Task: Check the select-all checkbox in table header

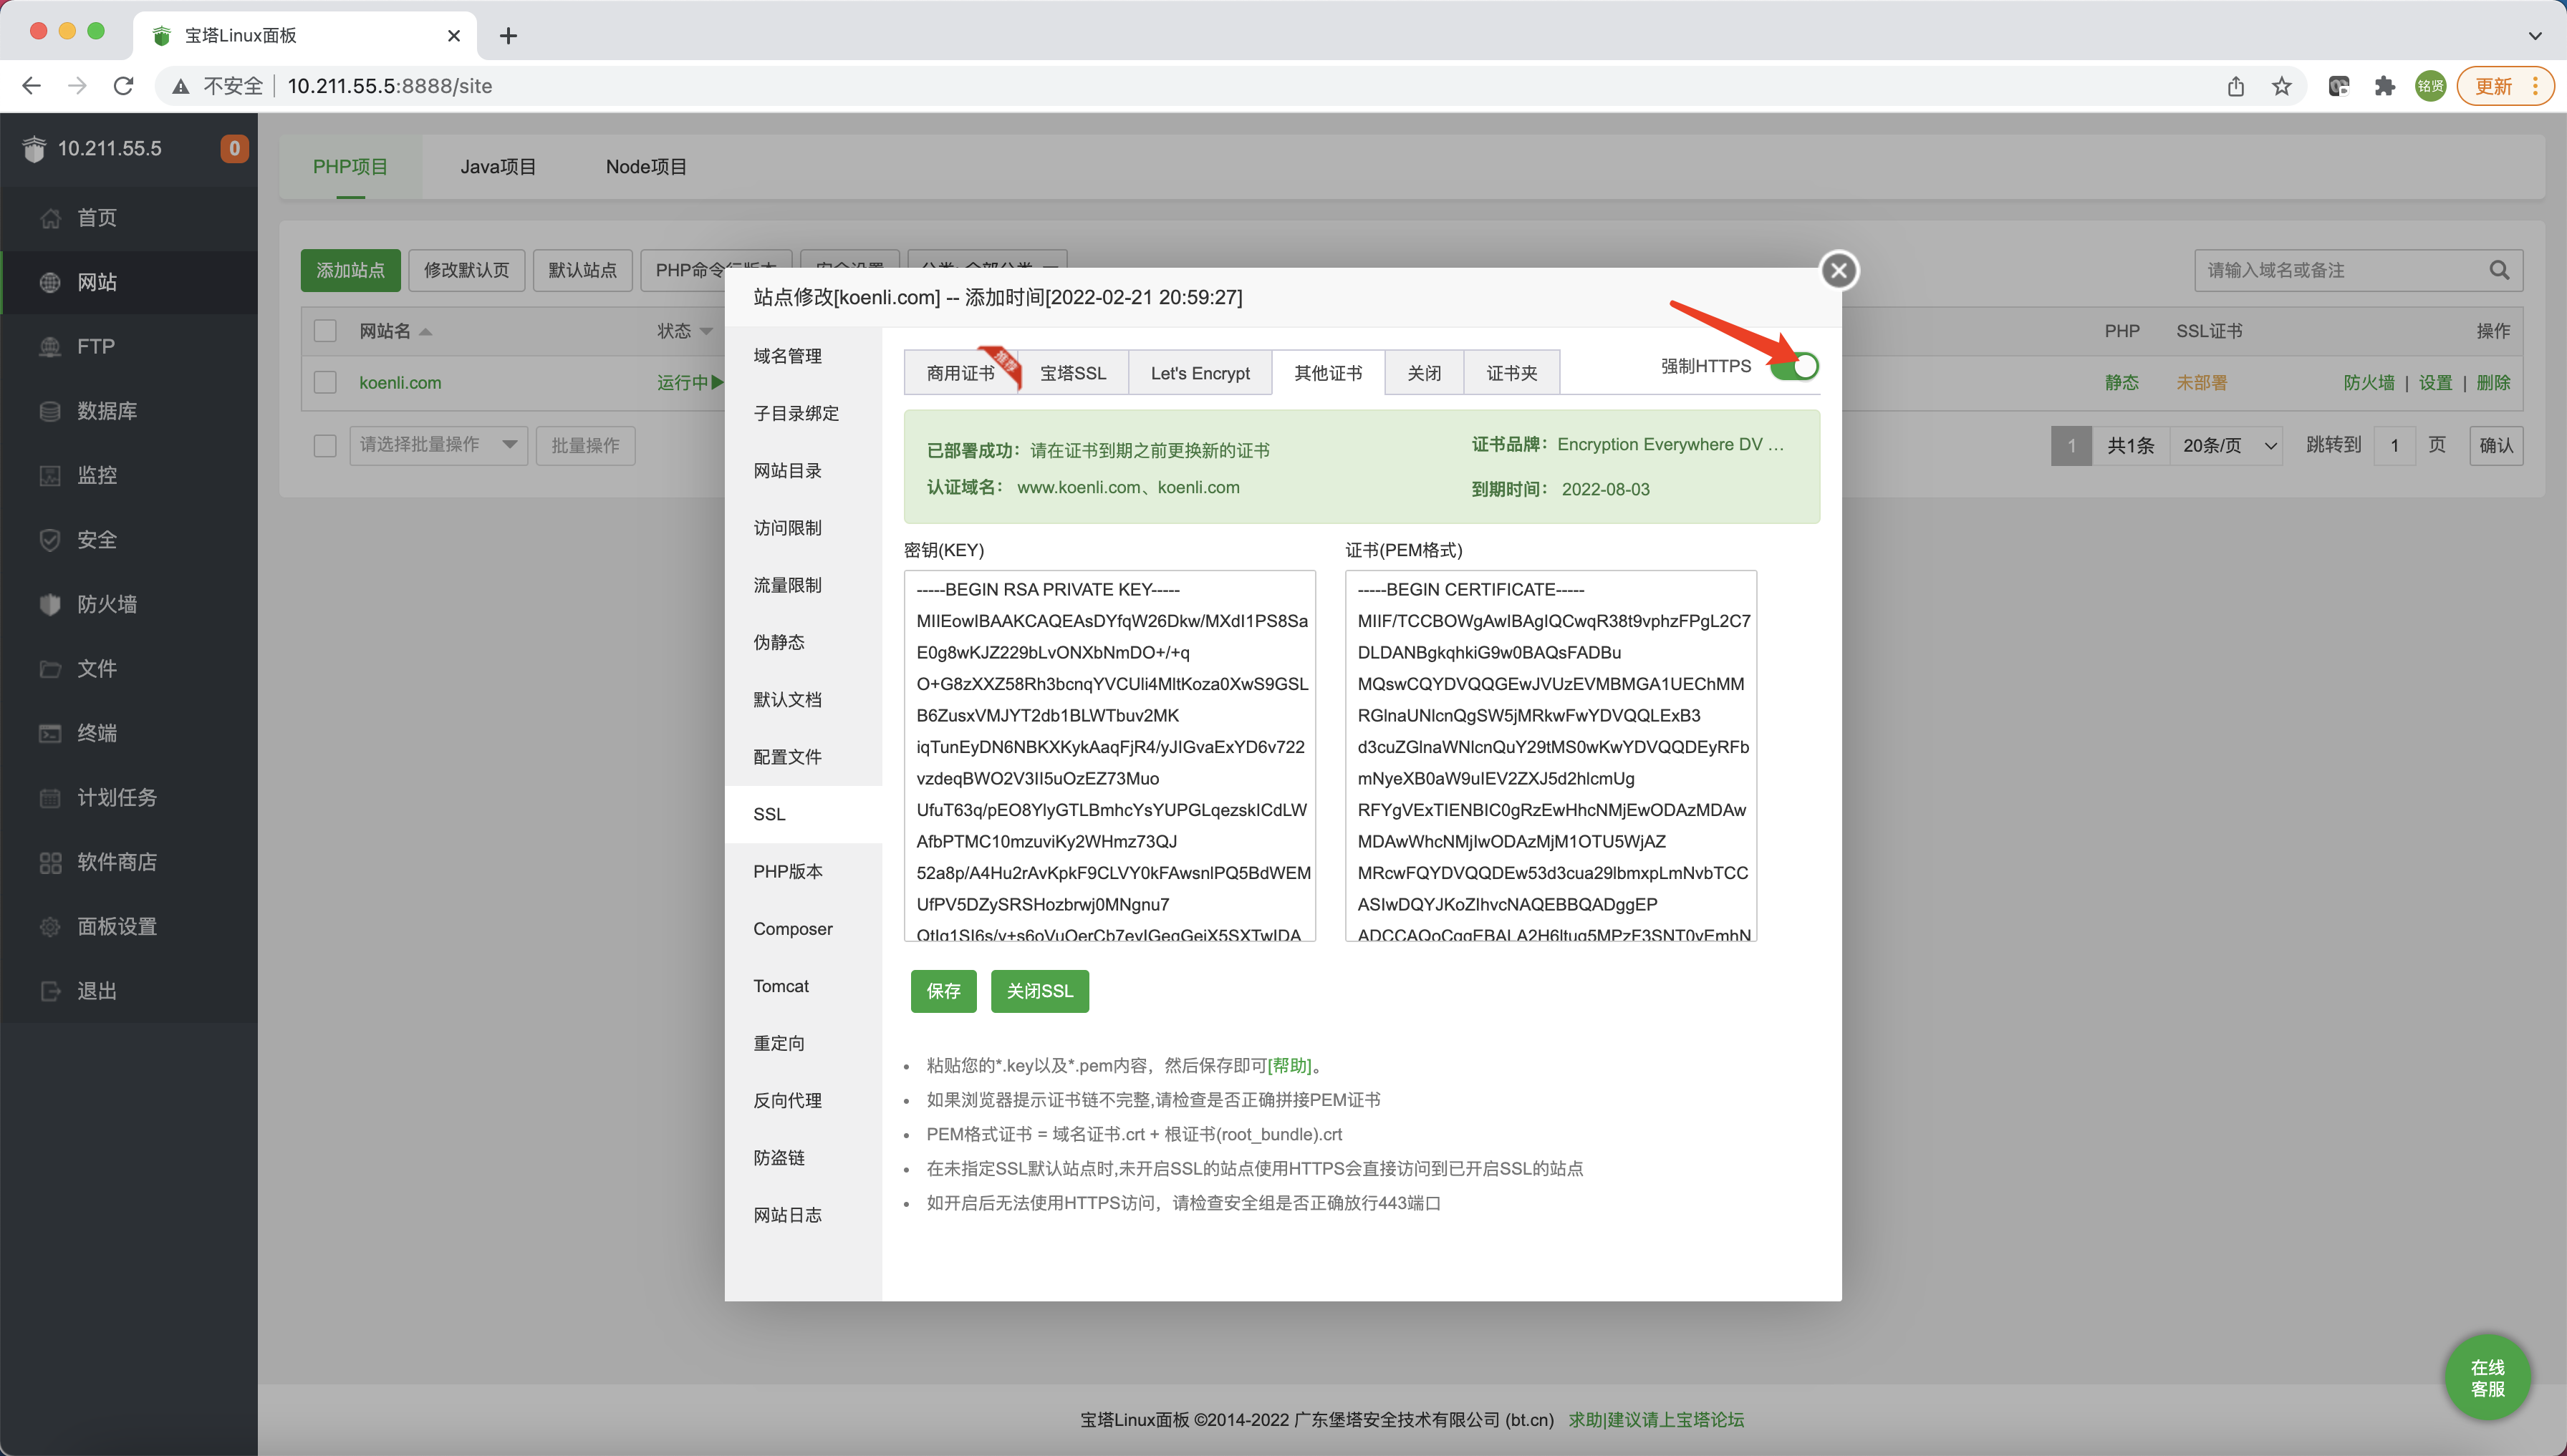Action: pos(325,331)
